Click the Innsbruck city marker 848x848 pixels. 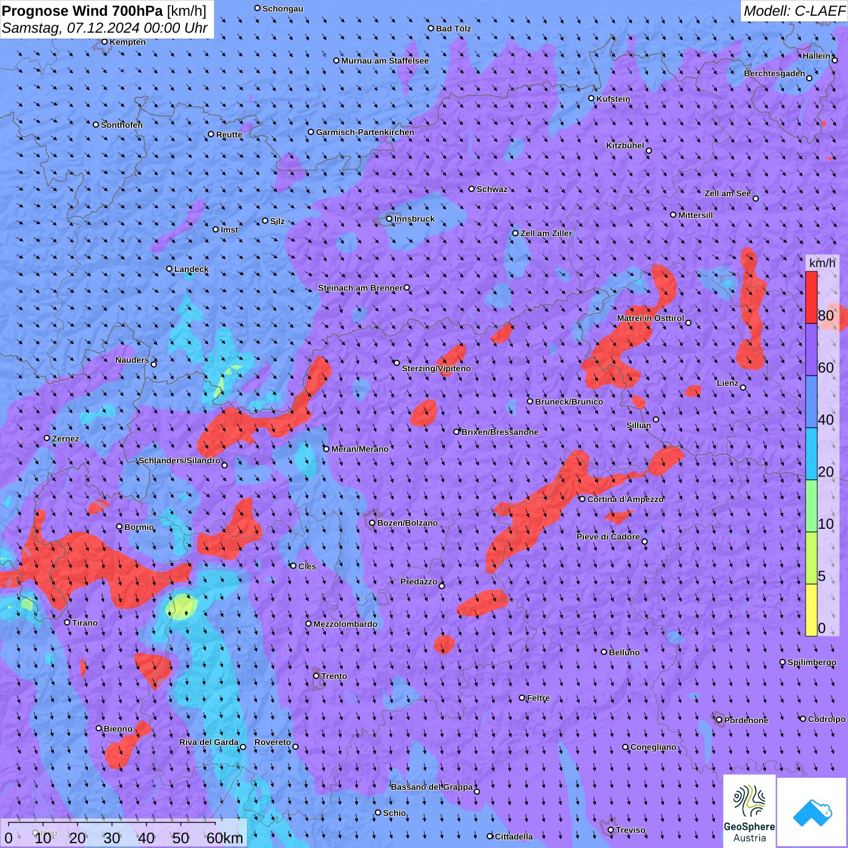point(389,219)
